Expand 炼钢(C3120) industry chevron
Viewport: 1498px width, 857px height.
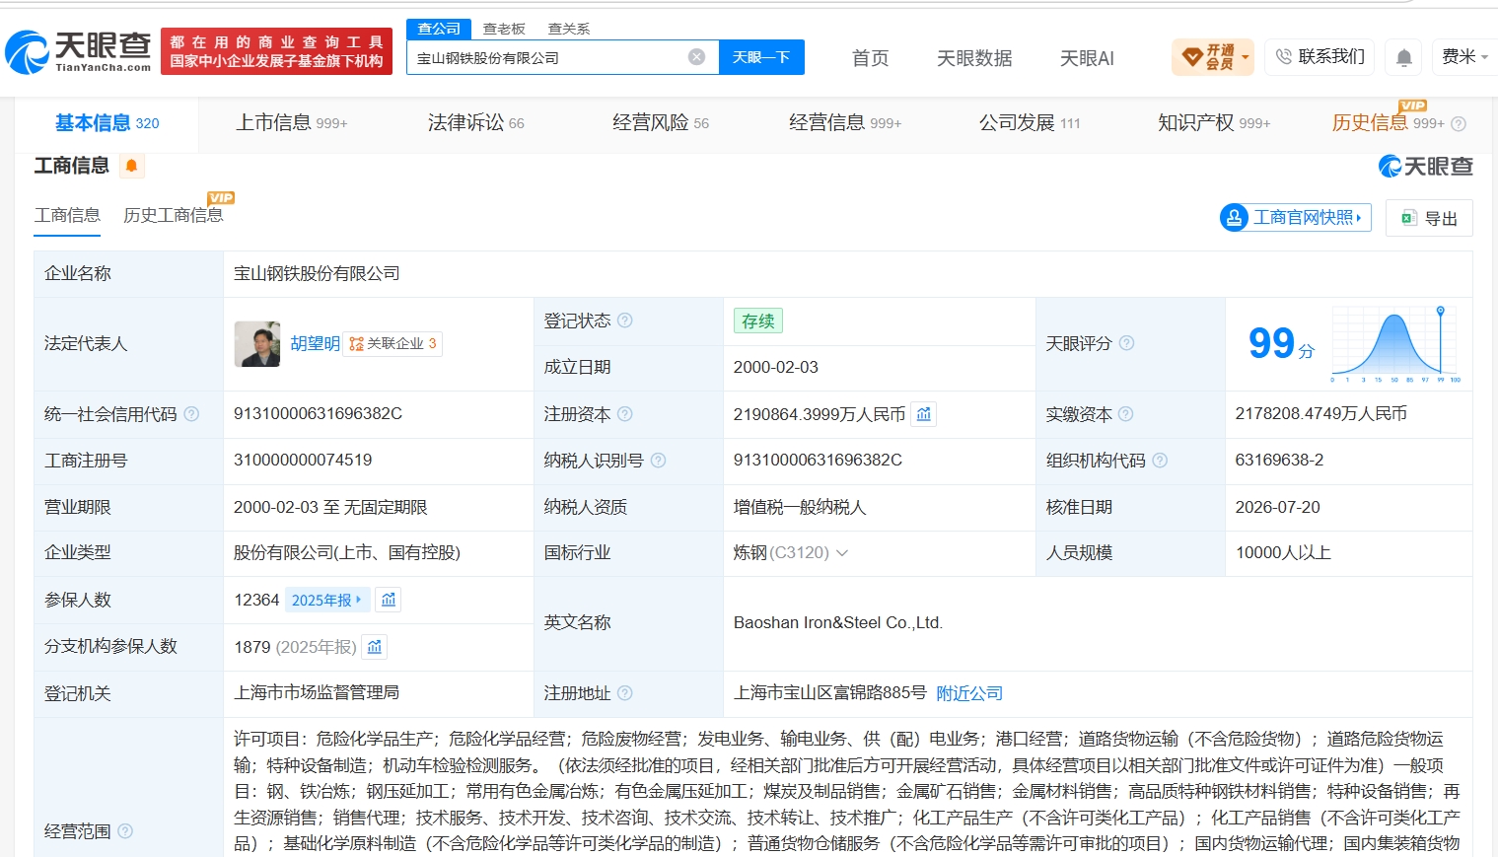pos(842,553)
